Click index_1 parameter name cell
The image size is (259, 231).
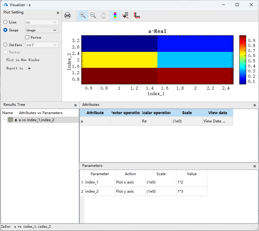tap(100, 182)
